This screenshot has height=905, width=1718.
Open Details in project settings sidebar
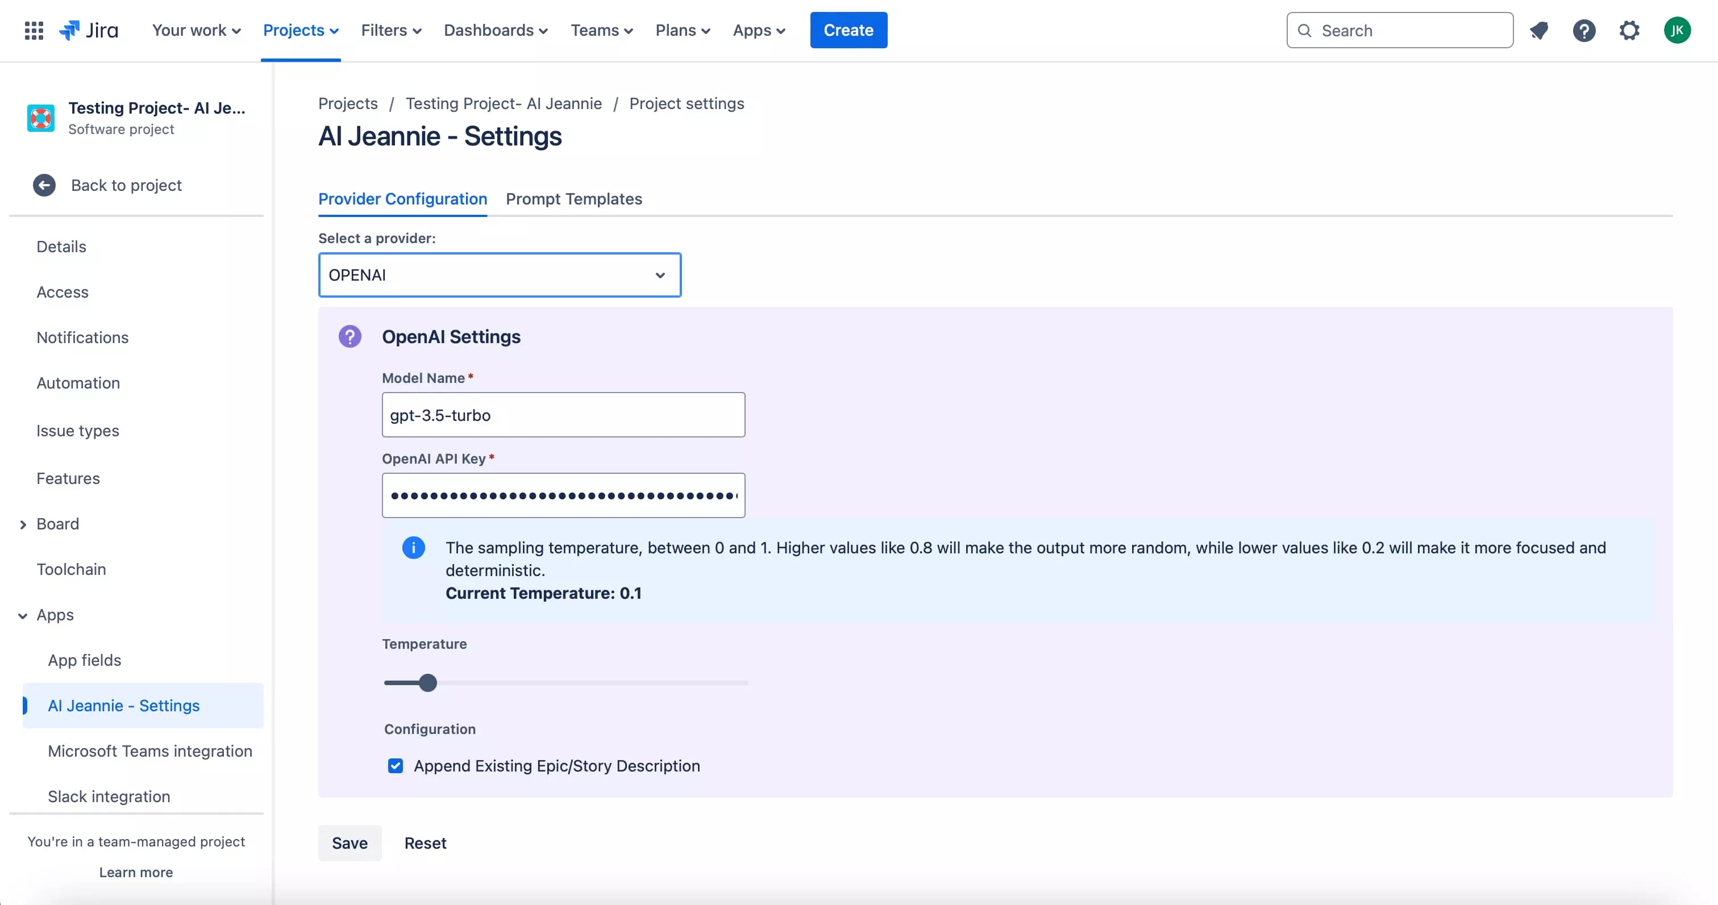(61, 247)
